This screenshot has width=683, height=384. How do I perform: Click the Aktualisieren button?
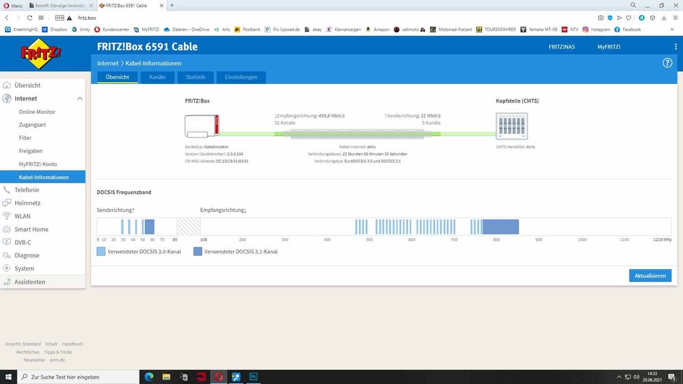(650, 275)
